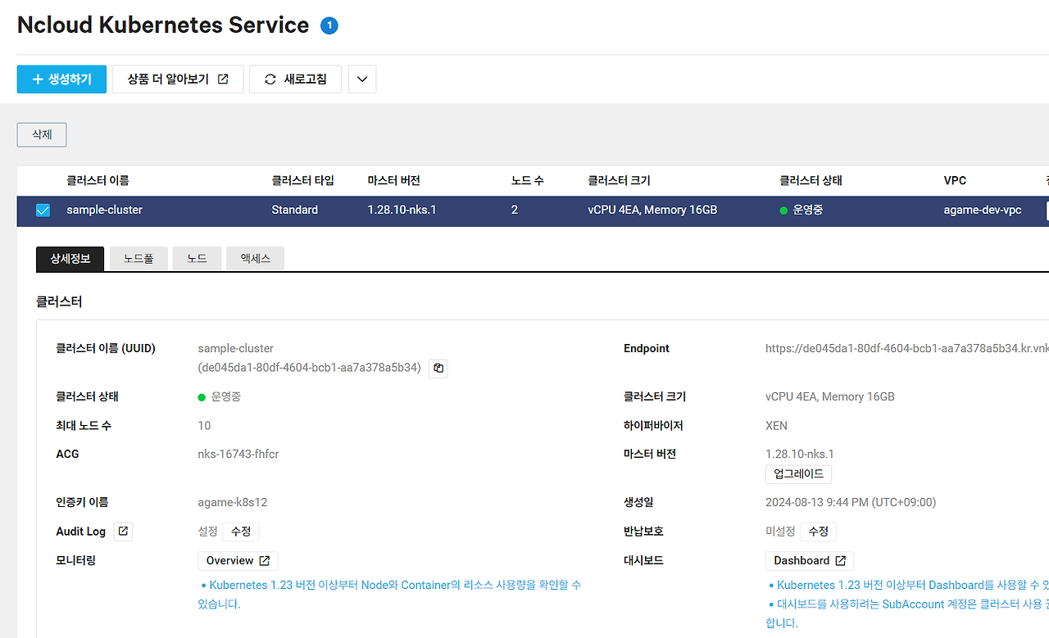This screenshot has width=1049, height=638.
Task: Click the 노드 수 column header
Action: tap(527, 180)
